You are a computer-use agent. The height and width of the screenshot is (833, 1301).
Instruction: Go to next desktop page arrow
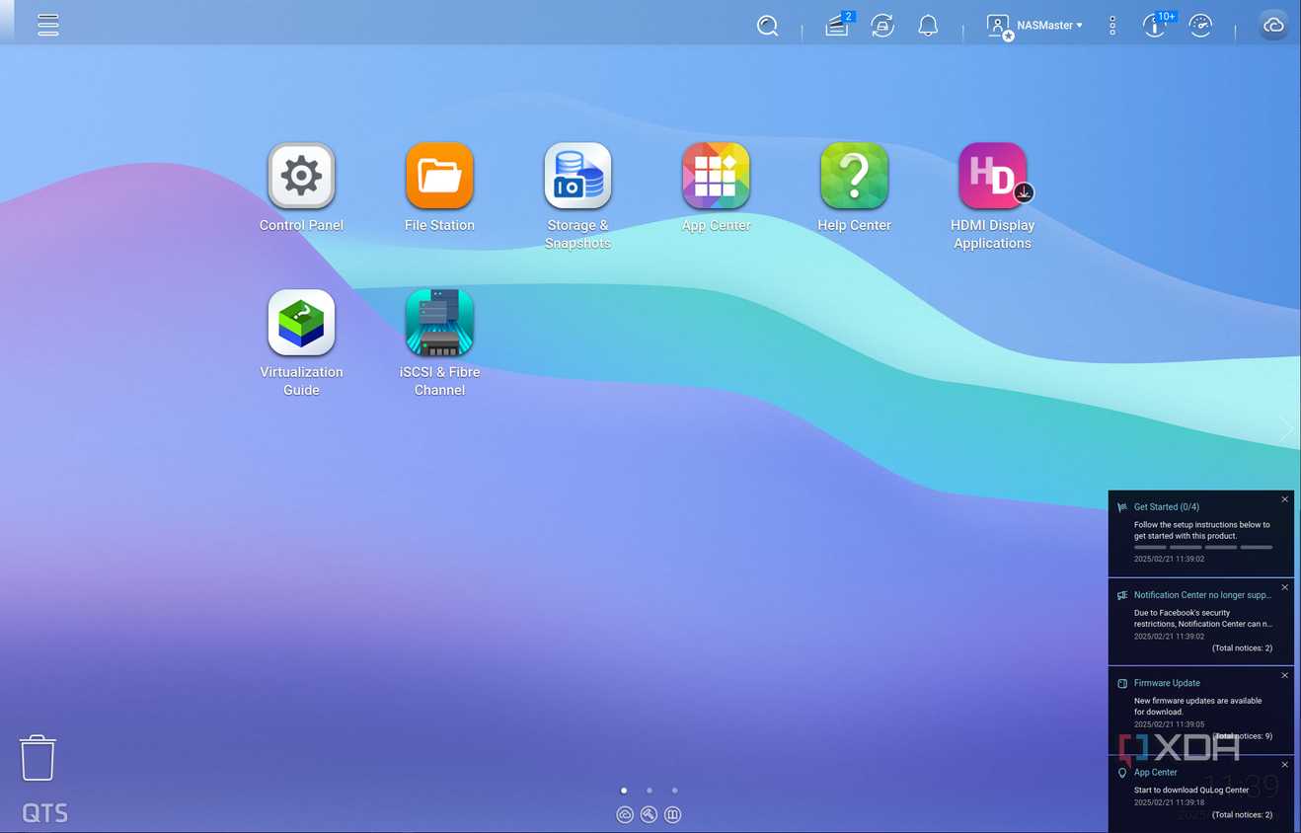(x=1285, y=428)
